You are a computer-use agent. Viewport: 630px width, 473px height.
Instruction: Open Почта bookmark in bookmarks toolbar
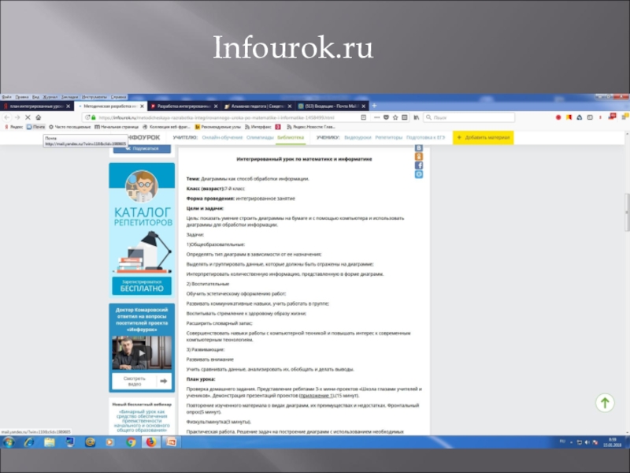pyautogui.click(x=35, y=127)
